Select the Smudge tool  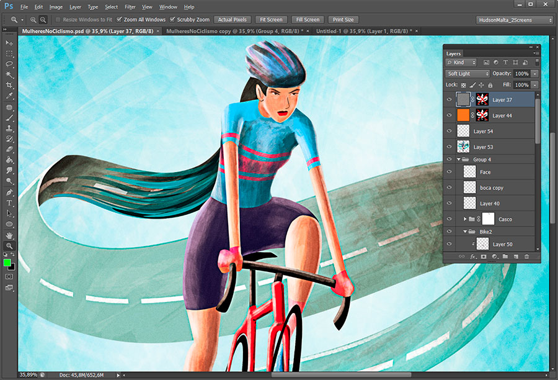point(9,170)
